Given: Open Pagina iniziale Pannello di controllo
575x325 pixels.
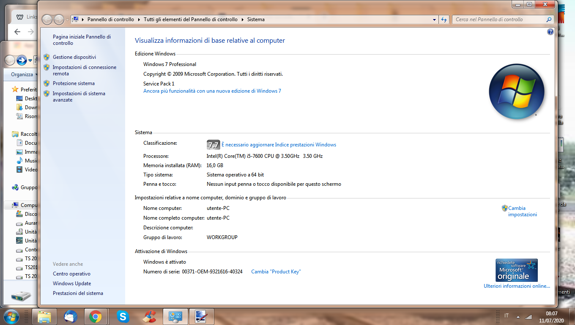Looking at the screenshot, I should pos(82,40).
